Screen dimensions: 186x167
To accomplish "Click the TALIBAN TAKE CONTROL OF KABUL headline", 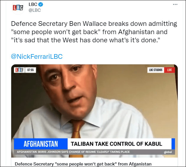I will (x=117, y=144).
